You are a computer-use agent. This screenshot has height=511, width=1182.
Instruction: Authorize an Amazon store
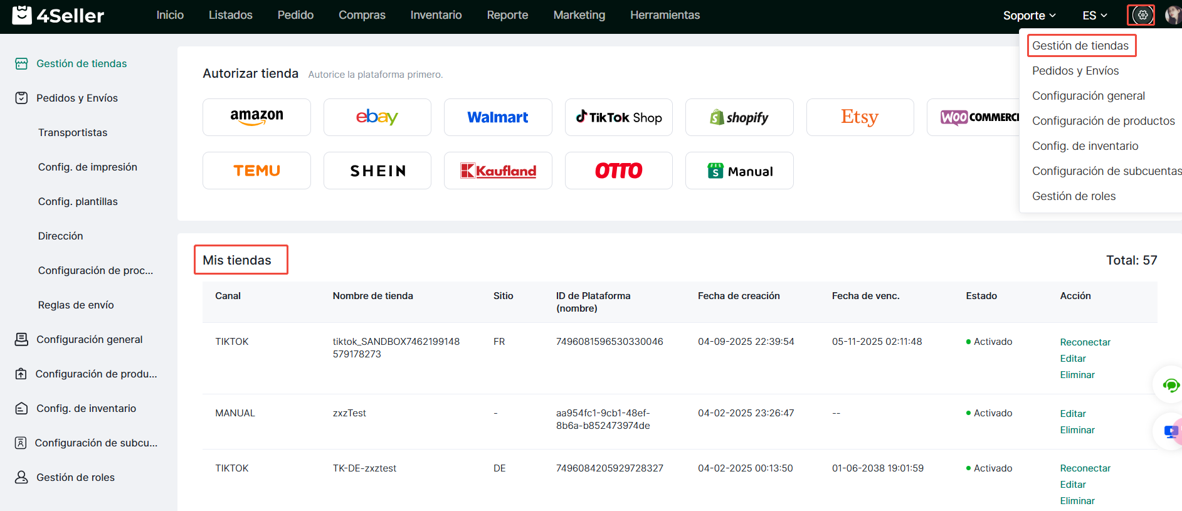(256, 117)
